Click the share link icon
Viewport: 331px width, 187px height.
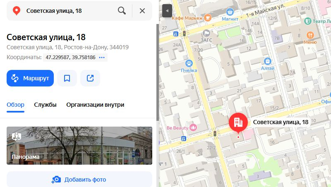click(x=90, y=78)
